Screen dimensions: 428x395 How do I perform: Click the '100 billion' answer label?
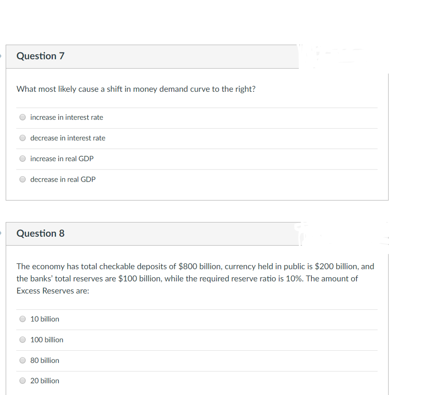click(47, 339)
